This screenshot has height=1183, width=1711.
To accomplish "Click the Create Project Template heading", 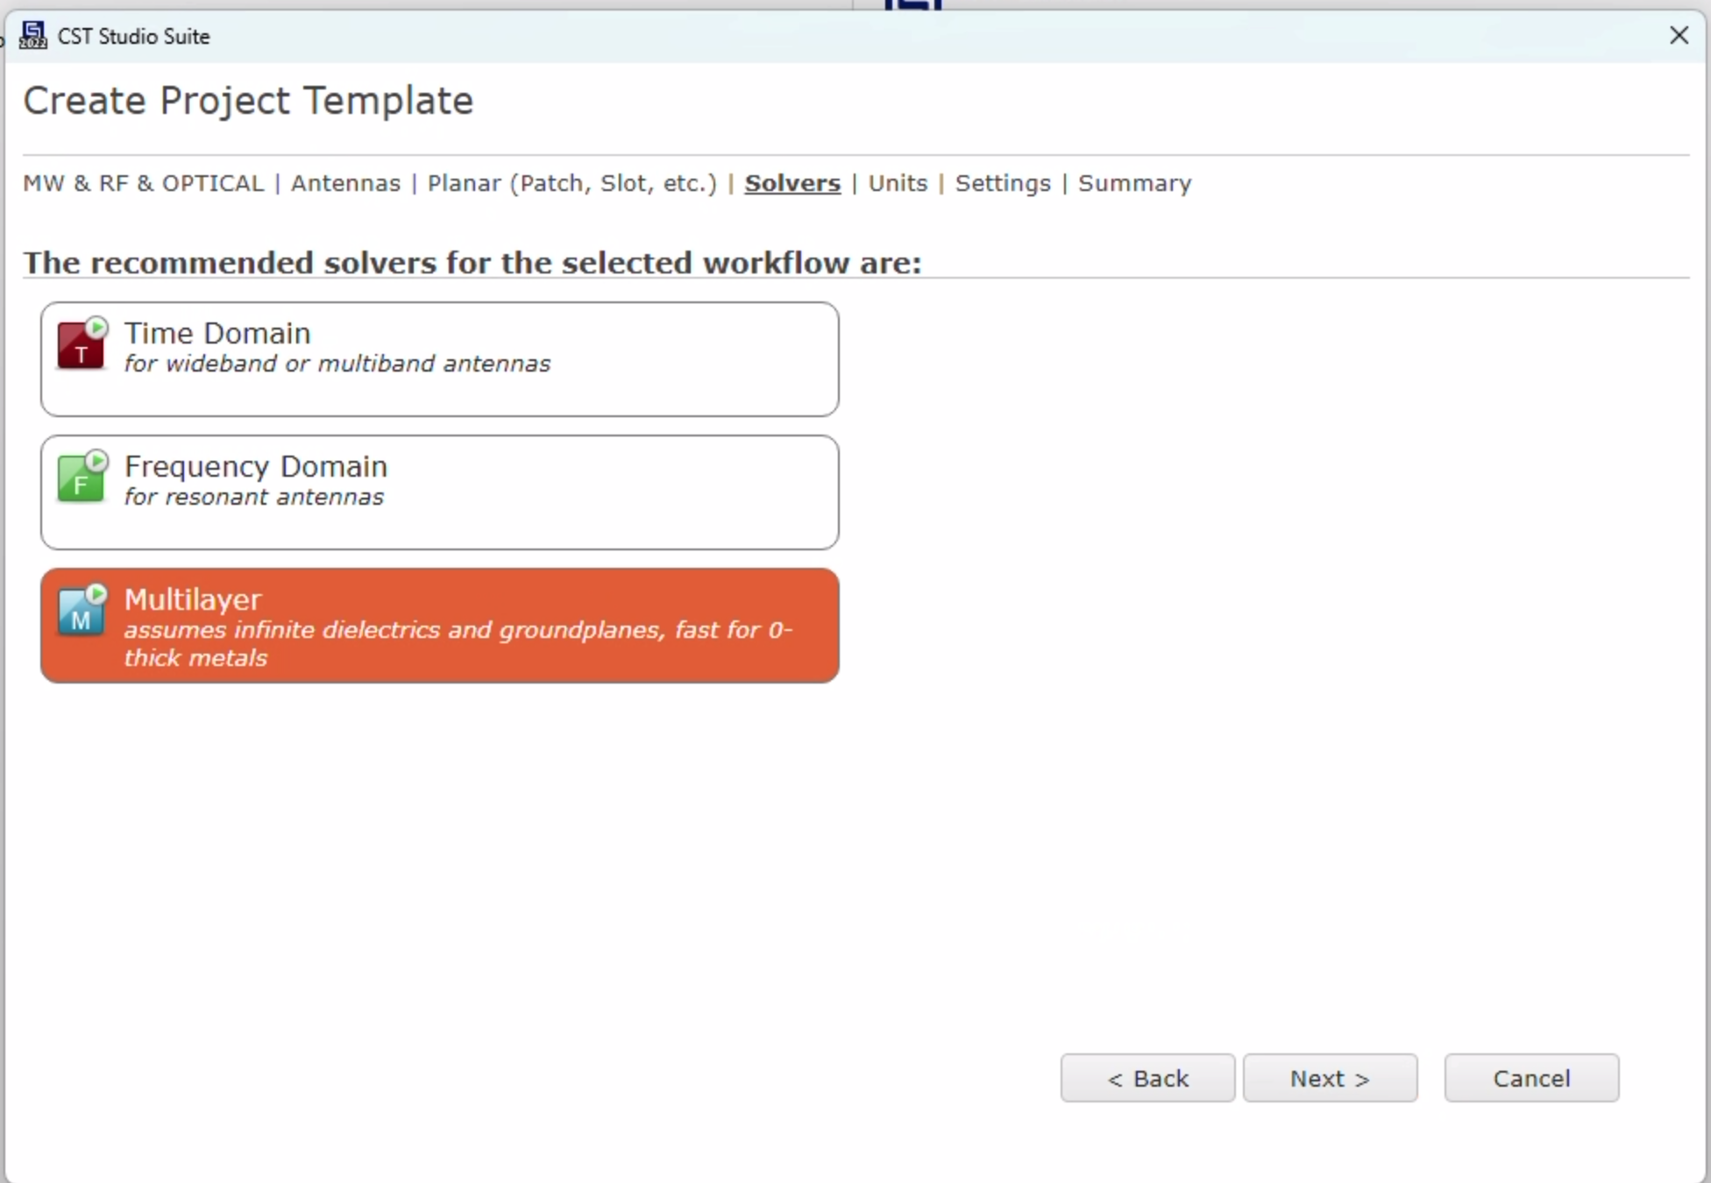I will 248,101.
